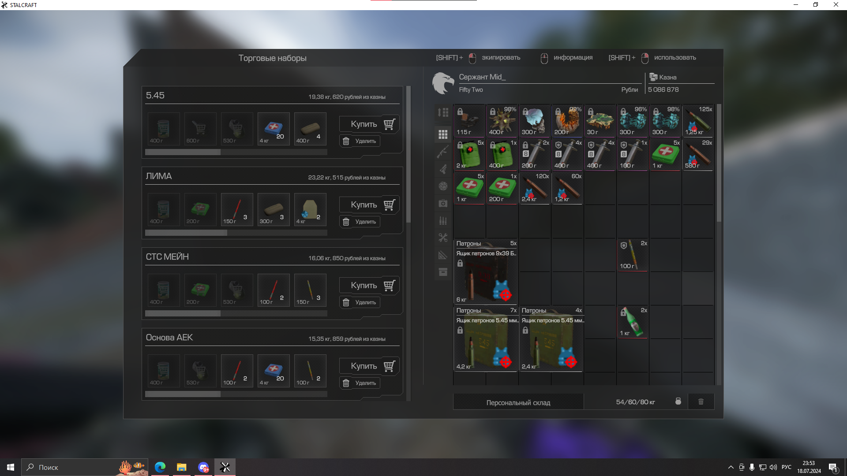The height and width of the screenshot is (476, 847).
Task: Click the taskbar volume icon
Action: 773,467
